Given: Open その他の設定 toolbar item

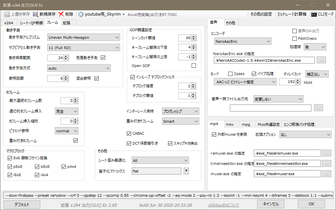Looking at the screenshot, I should tap(261, 14).
